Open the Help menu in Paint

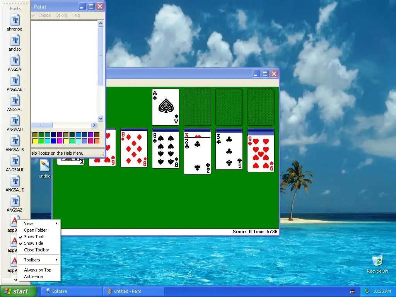click(75, 15)
